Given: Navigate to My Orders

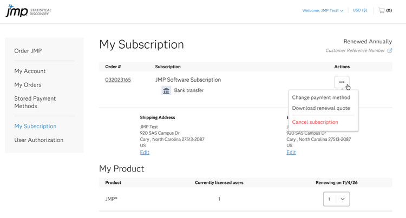Looking at the screenshot, I should [x=28, y=85].
